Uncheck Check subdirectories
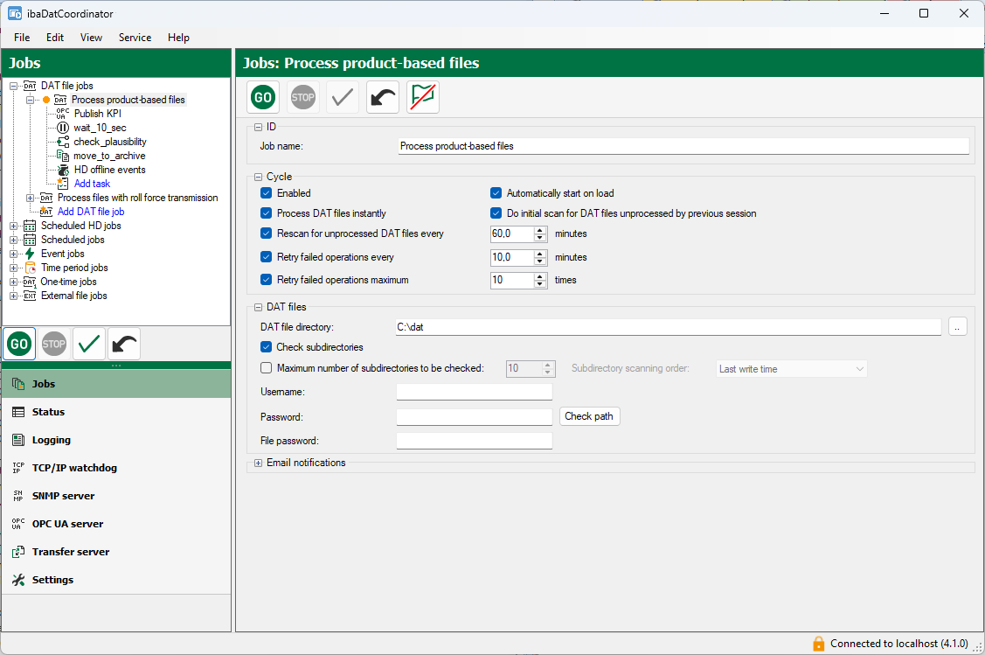Viewport: 985px width, 655px height. click(267, 347)
